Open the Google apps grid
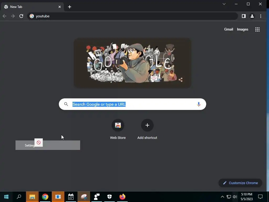Image resolution: width=269 pixels, height=202 pixels. [x=257, y=29]
